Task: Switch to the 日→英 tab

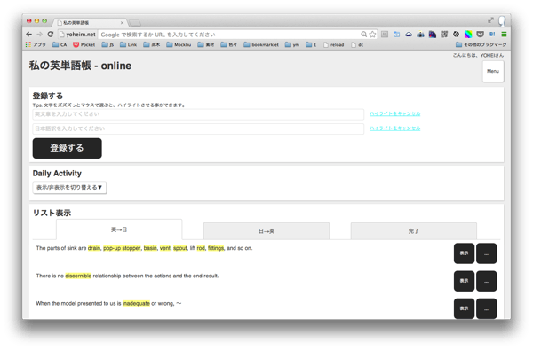Action: 266,231
